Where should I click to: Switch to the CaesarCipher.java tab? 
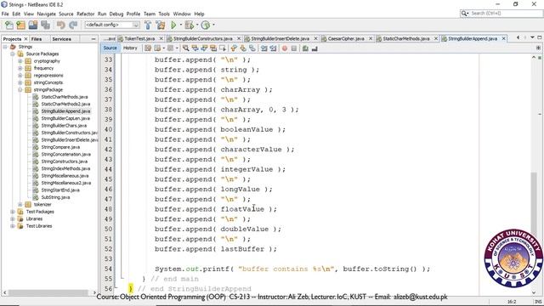pyautogui.click(x=346, y=38)
